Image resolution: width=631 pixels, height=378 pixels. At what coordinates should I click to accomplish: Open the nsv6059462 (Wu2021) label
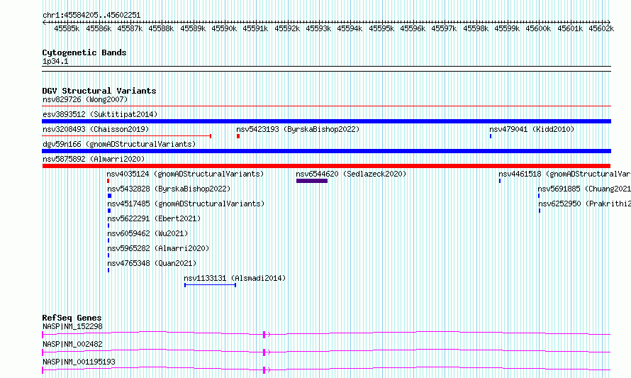[x=147, y=233]
